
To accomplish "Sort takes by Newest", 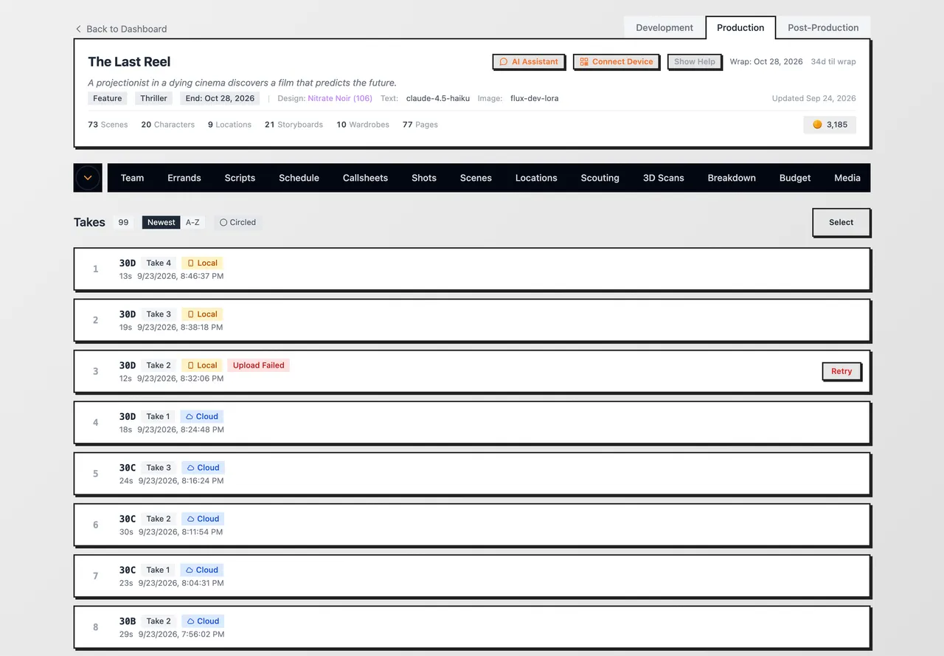I will 161,222.
